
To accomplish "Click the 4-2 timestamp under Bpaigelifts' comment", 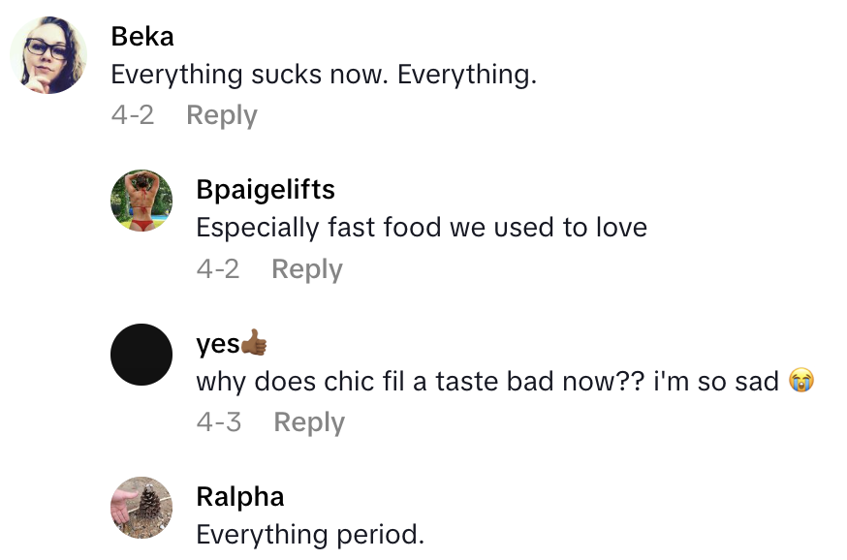I will pyautogui.click(x=218, y=268).
